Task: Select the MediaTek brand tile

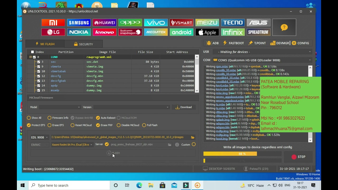Action: [156, 32]
